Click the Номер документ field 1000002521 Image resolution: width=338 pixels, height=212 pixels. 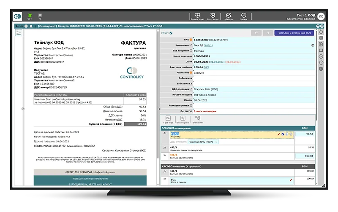click(254, 56)
